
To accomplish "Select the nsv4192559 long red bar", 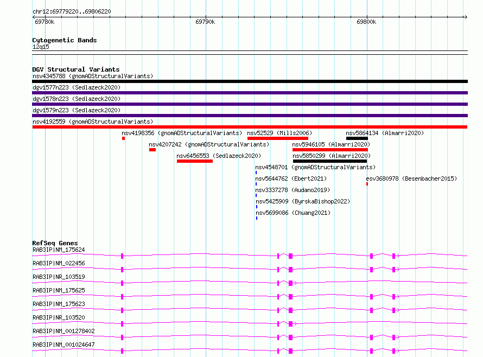I will (250, 127).
